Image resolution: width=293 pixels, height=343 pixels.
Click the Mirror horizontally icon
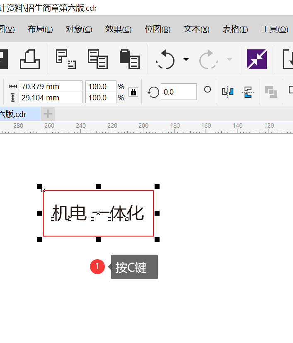click(228, 92)
